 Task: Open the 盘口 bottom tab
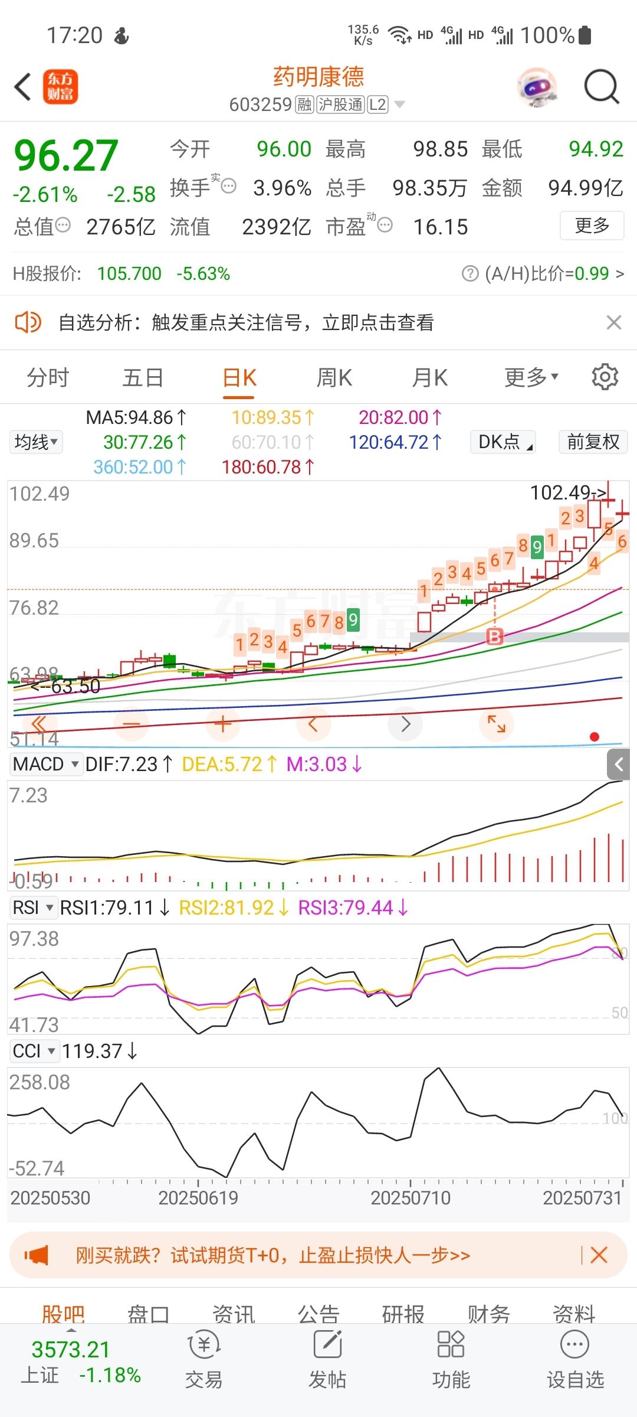149,1314
